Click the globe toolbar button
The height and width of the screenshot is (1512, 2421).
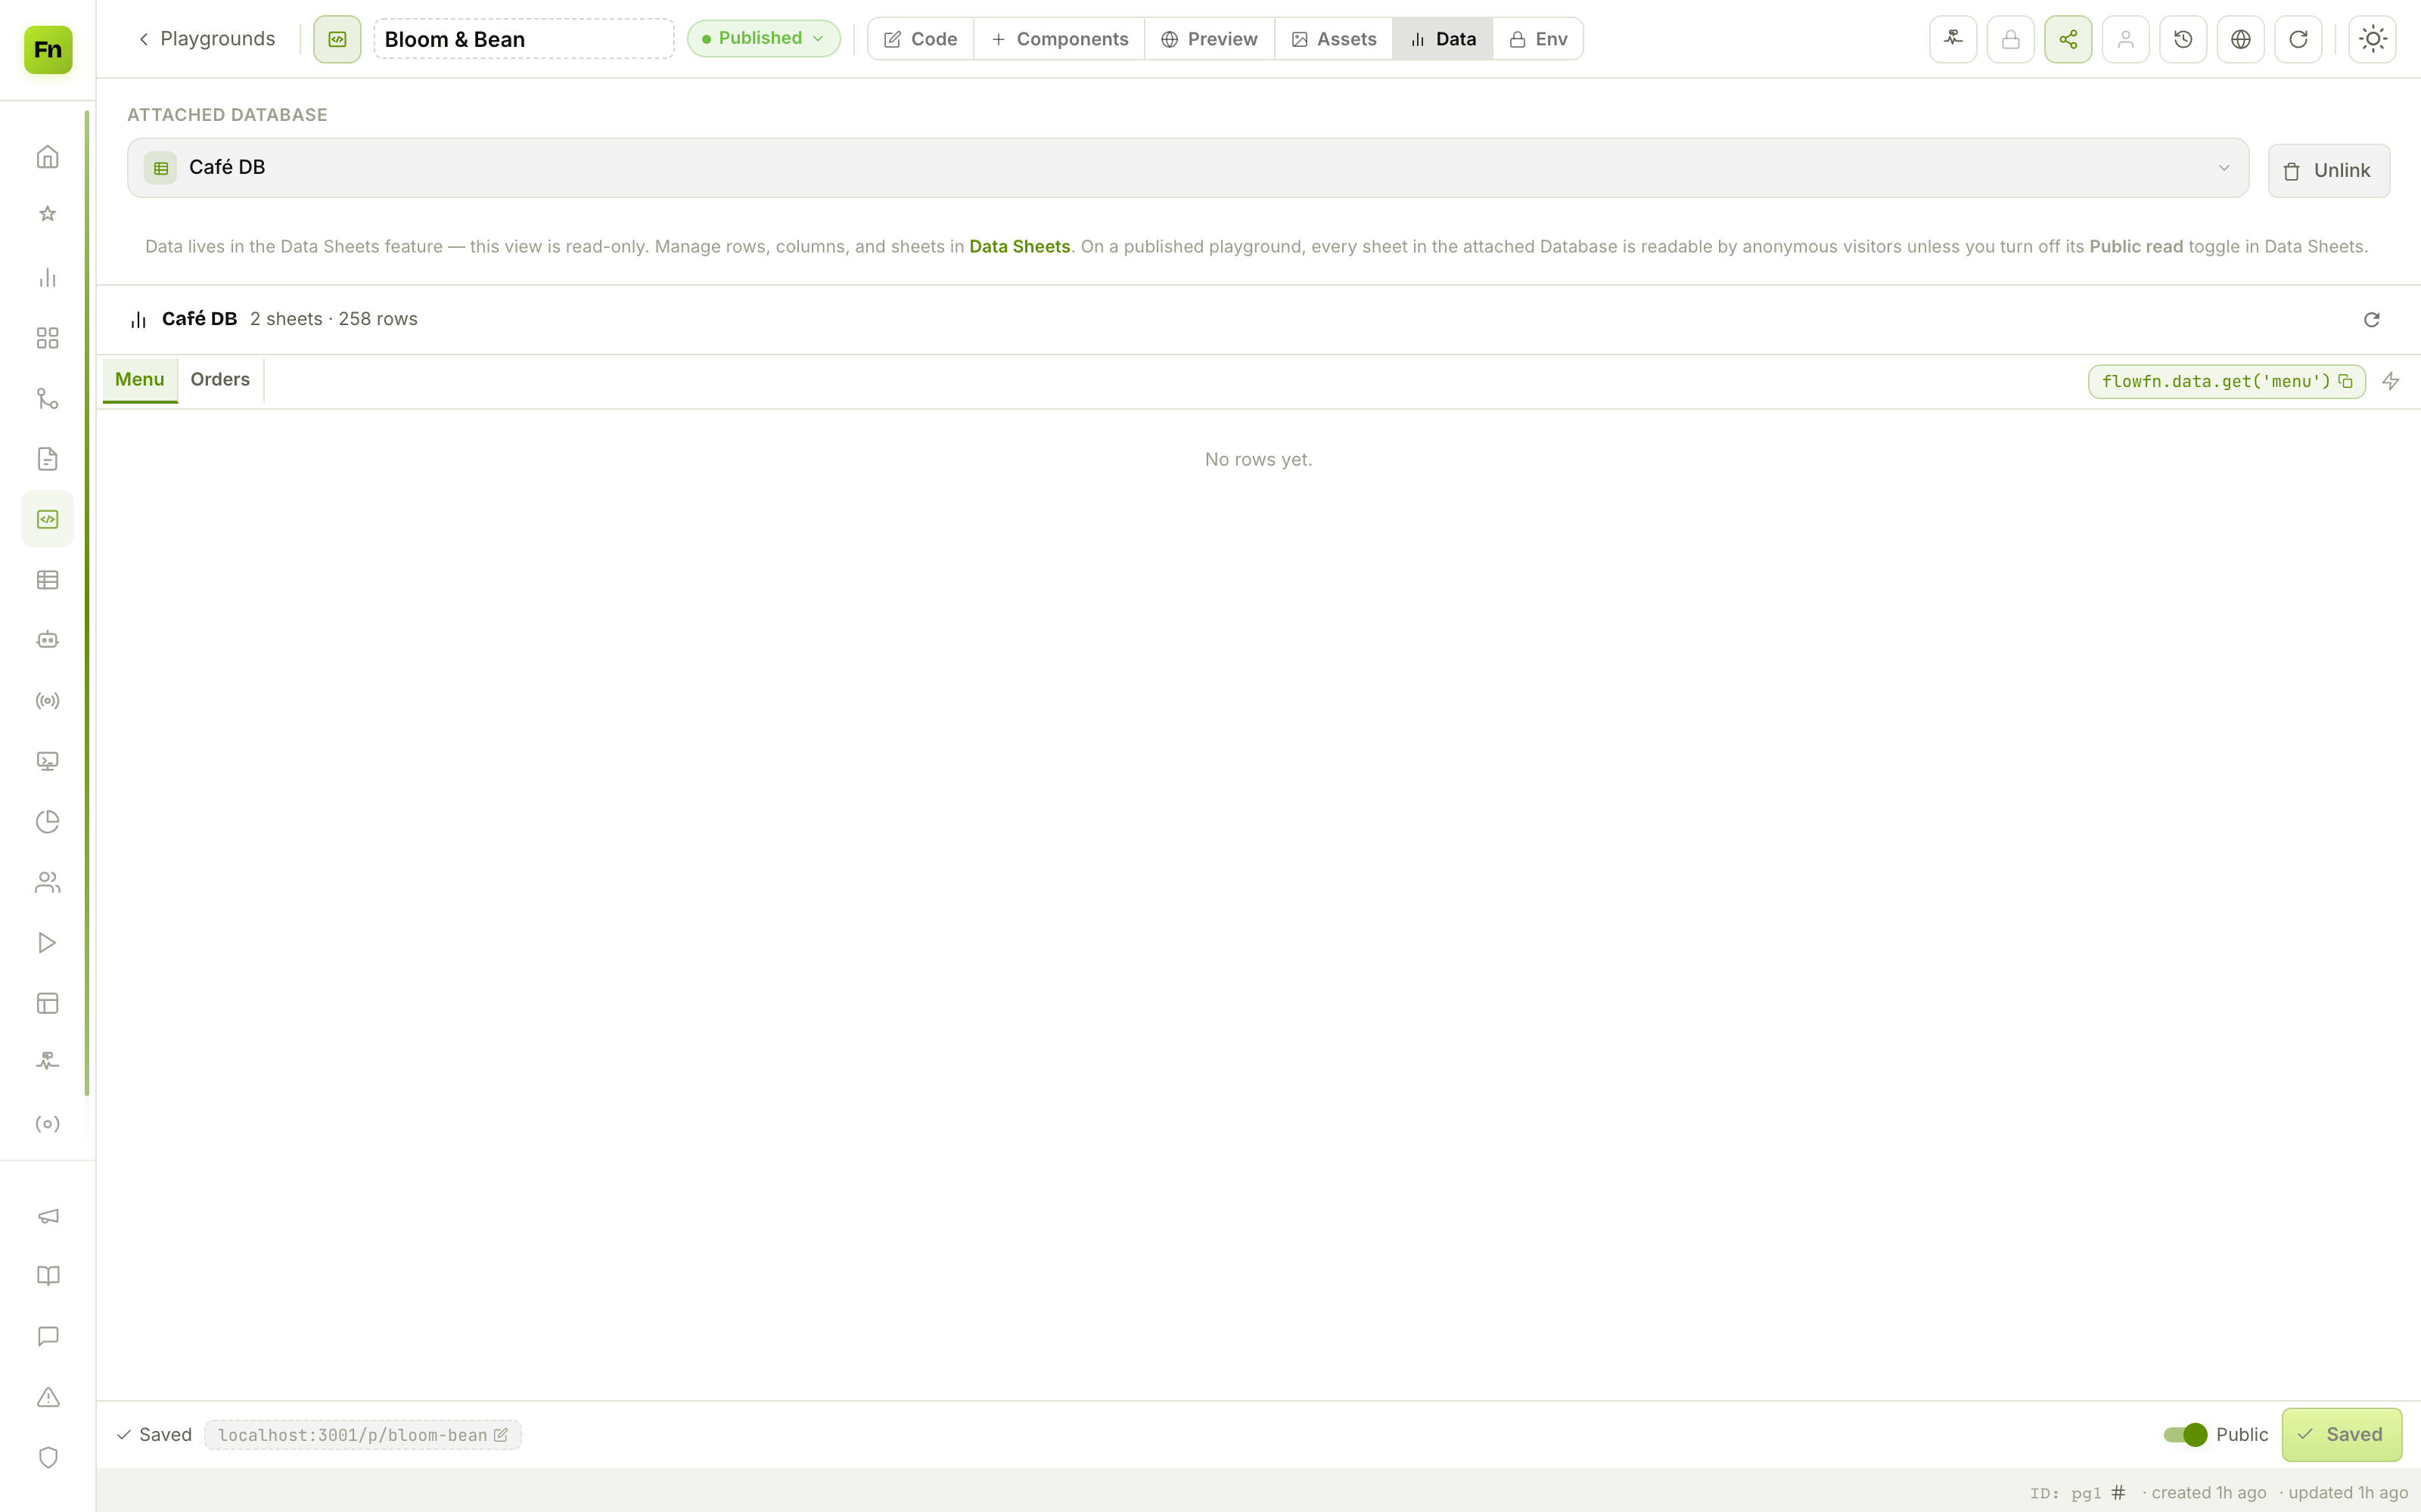(x=2241, y=39)
